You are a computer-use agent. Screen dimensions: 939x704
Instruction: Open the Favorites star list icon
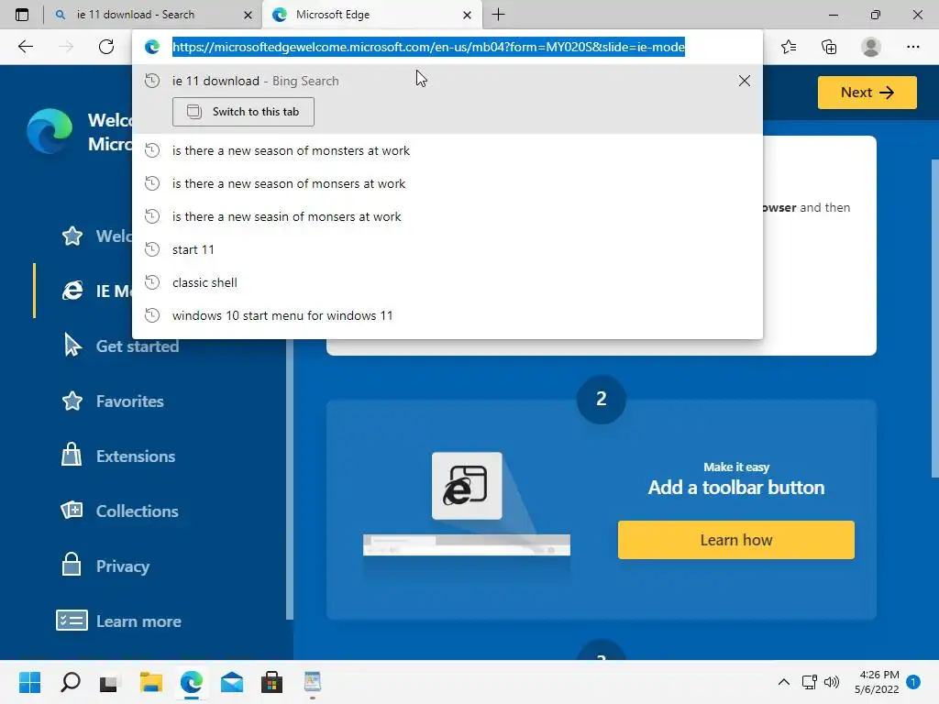[x=788, y=47]
